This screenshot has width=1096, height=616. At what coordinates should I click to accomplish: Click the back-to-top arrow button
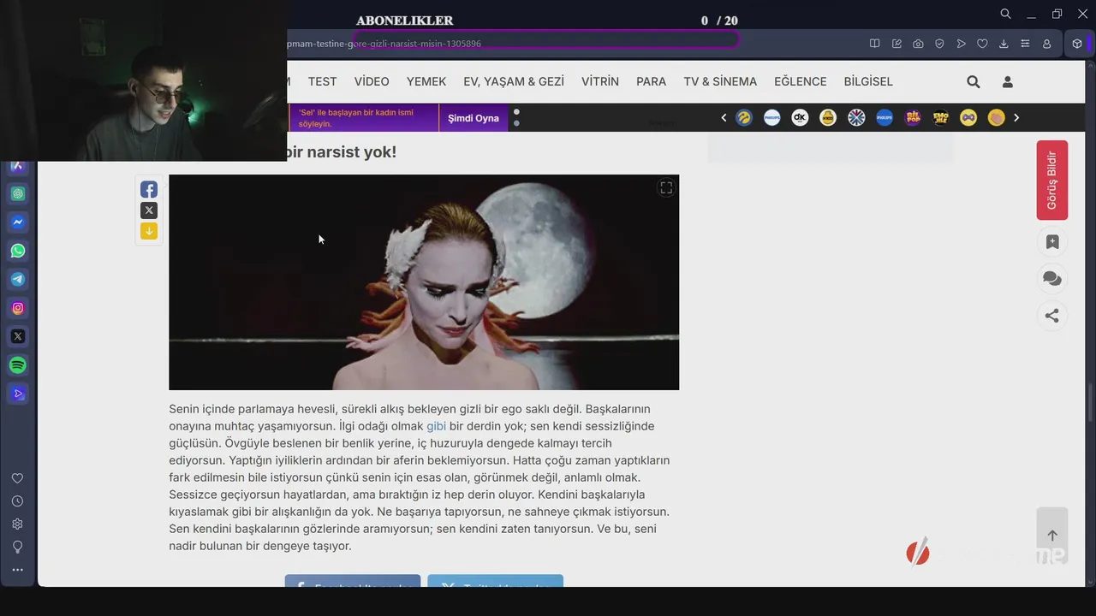pos(1052,536)
